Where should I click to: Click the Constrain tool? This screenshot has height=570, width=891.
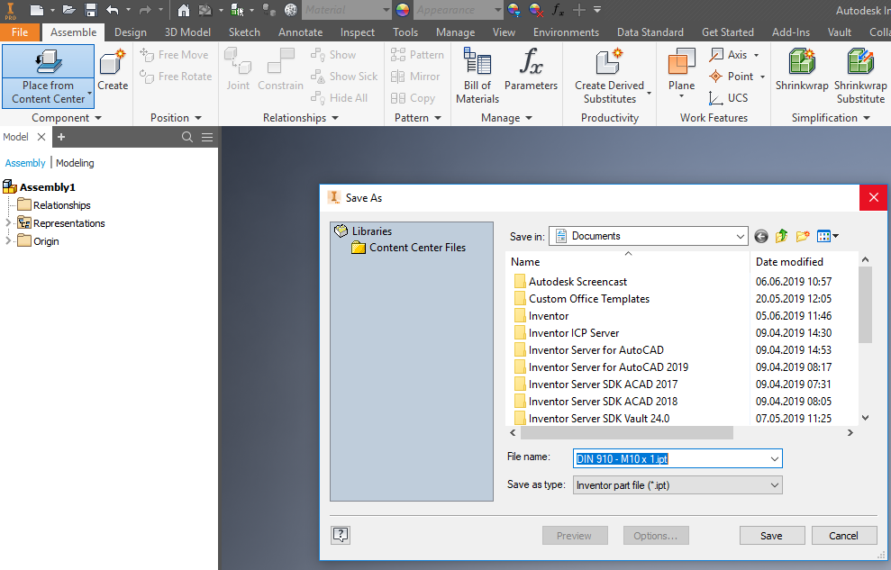point(280,72)
